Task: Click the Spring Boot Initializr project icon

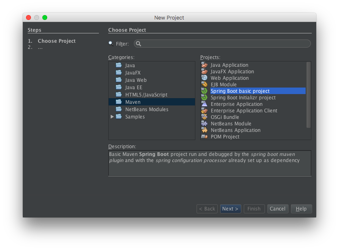Action: (x=204, y=97)
